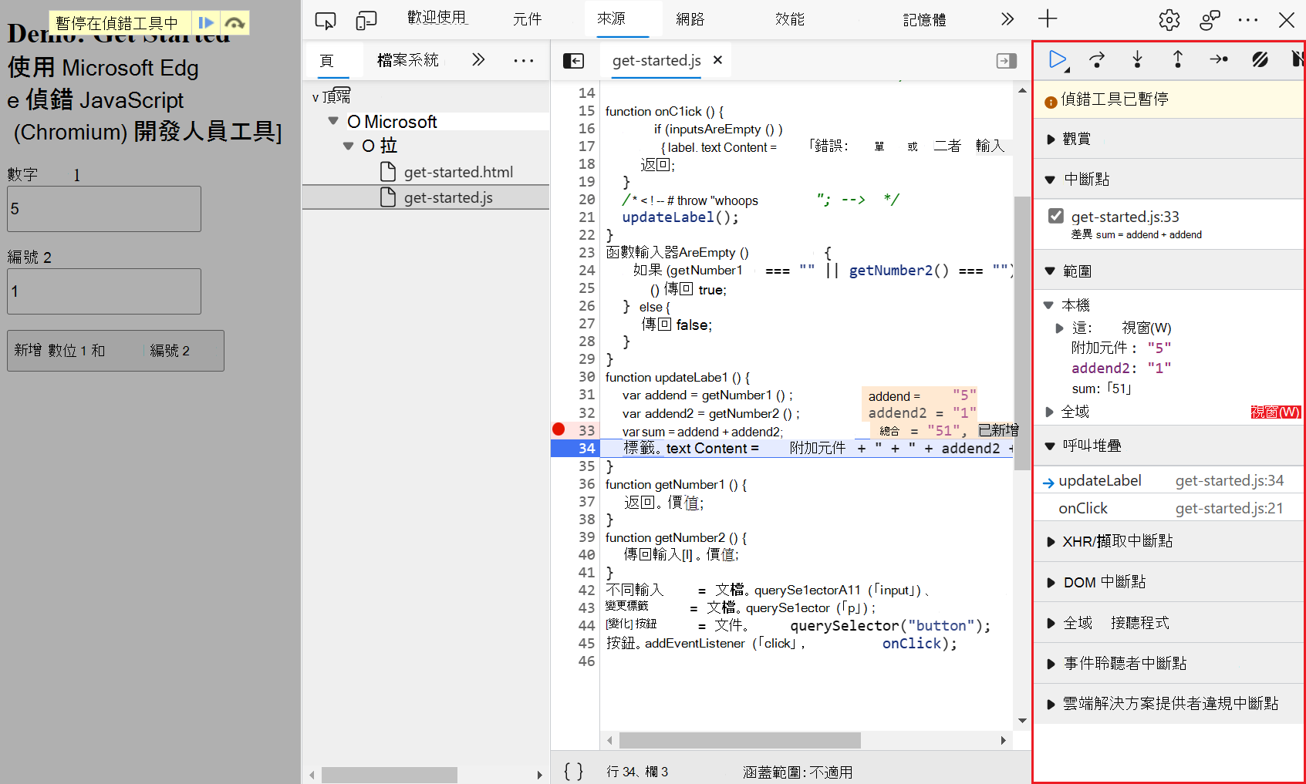The width and height of the screenshot is (1306, 784).
Task: Switch to the 記憶體 memory tab
Action: (x=924, y=20)
